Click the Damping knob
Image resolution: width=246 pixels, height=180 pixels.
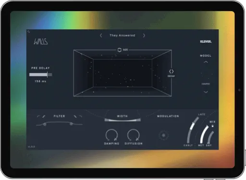[x=111, y=135]
